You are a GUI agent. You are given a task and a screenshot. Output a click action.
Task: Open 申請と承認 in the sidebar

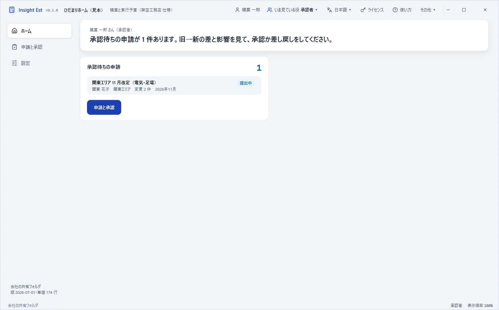39,47
